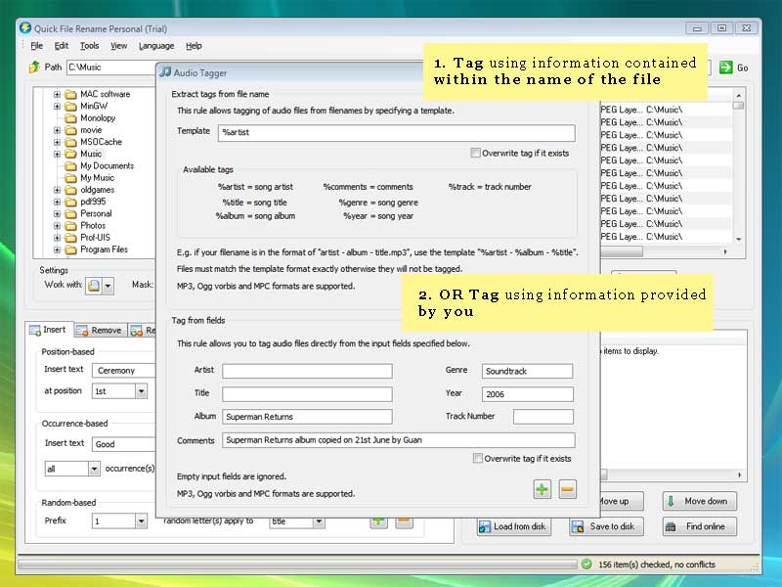The width and height of the screenshot is (782, 587).
Task: Click the Template input field
Action: tap(396, 131)
